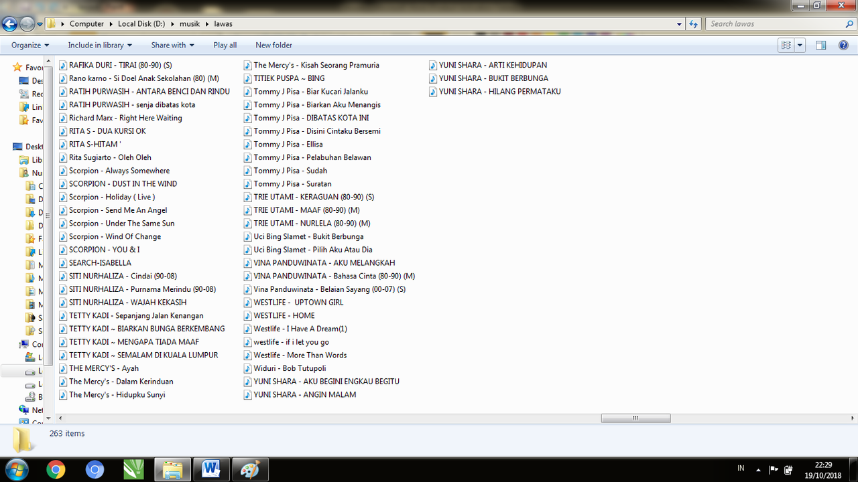Viewport: 858px width, 482px height.
Task: Select Computer in the address breadcrumb
Action: click(86, 24)
